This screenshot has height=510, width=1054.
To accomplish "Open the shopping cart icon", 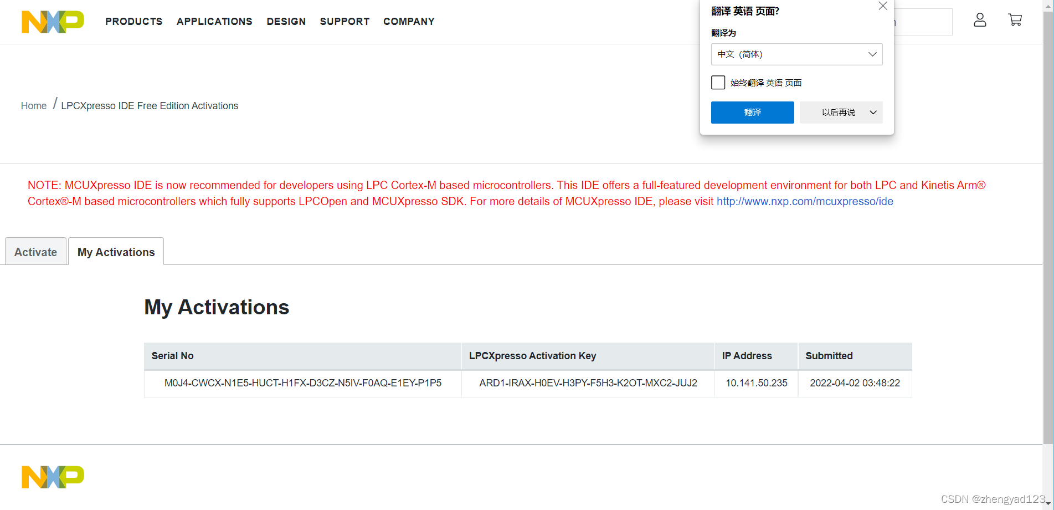I will [1015, 21].
